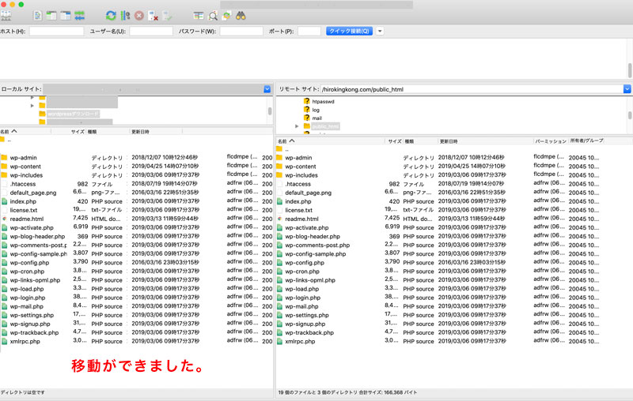Select license.txt in the remote file list
This screenshot has width=633, height=401.
pyautogui.click(x=299, y=210)
